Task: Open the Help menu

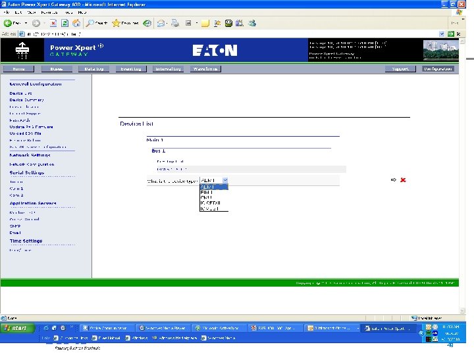Action: pyautogui.click(x=82, y=12)
